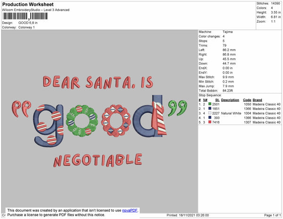The width and height of the screenshot is (283, 219).
Task: Click the machine value "Tajima"
Action: coord(228,32)
